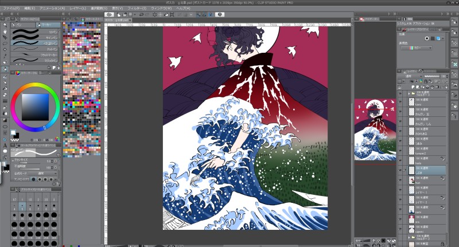Image resolution: width=459 pixels, height=247 pixels.
Task: Click the Redo arrow in command bar
Action: (147, 14)
